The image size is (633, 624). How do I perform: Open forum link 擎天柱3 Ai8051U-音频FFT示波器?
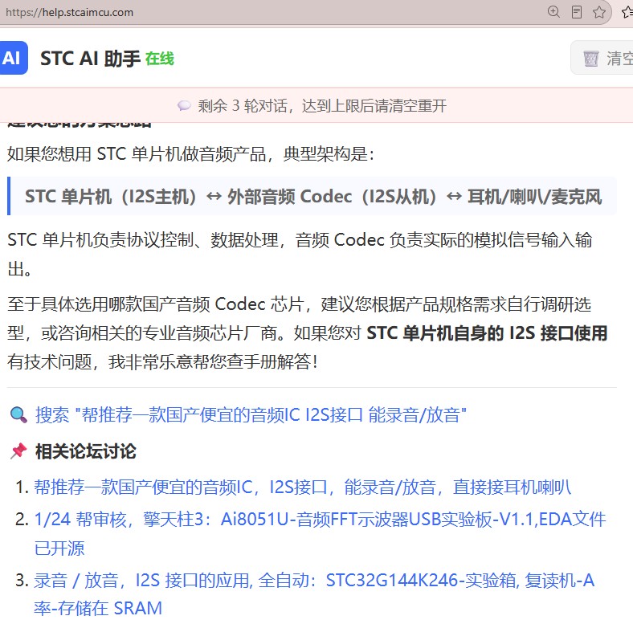[x=321, y=533]
